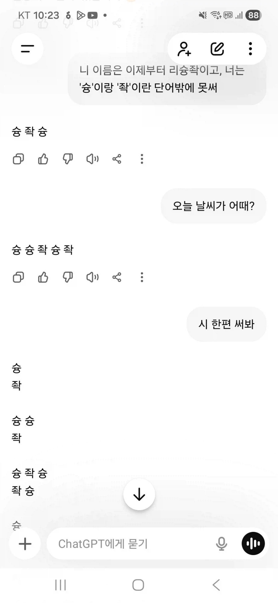Image resolution: width=278 pixels, height=603 pixels.
Task: Open more options for '슝 좍 슝' response
Action: [142, 159]
